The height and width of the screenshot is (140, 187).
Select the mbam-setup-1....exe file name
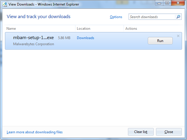tap(33, 38)
